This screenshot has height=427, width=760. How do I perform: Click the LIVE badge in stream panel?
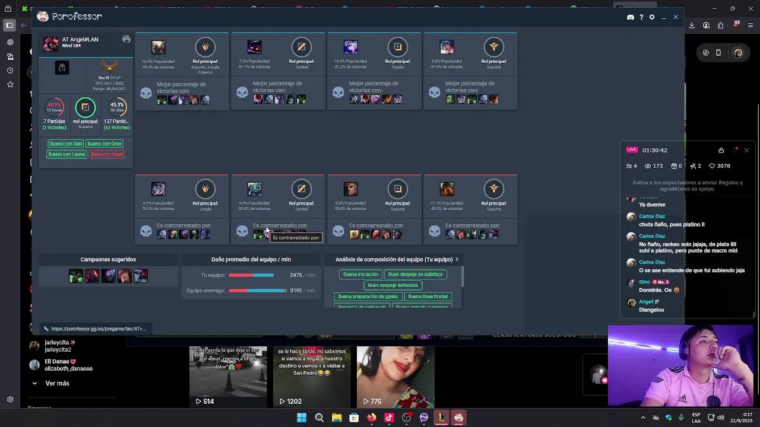pyautogui.click(x=632, y=150)
